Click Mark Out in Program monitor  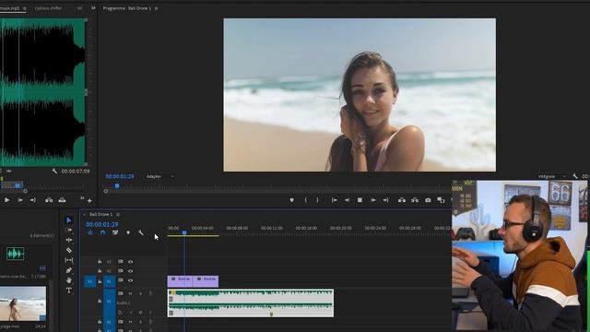317,200
